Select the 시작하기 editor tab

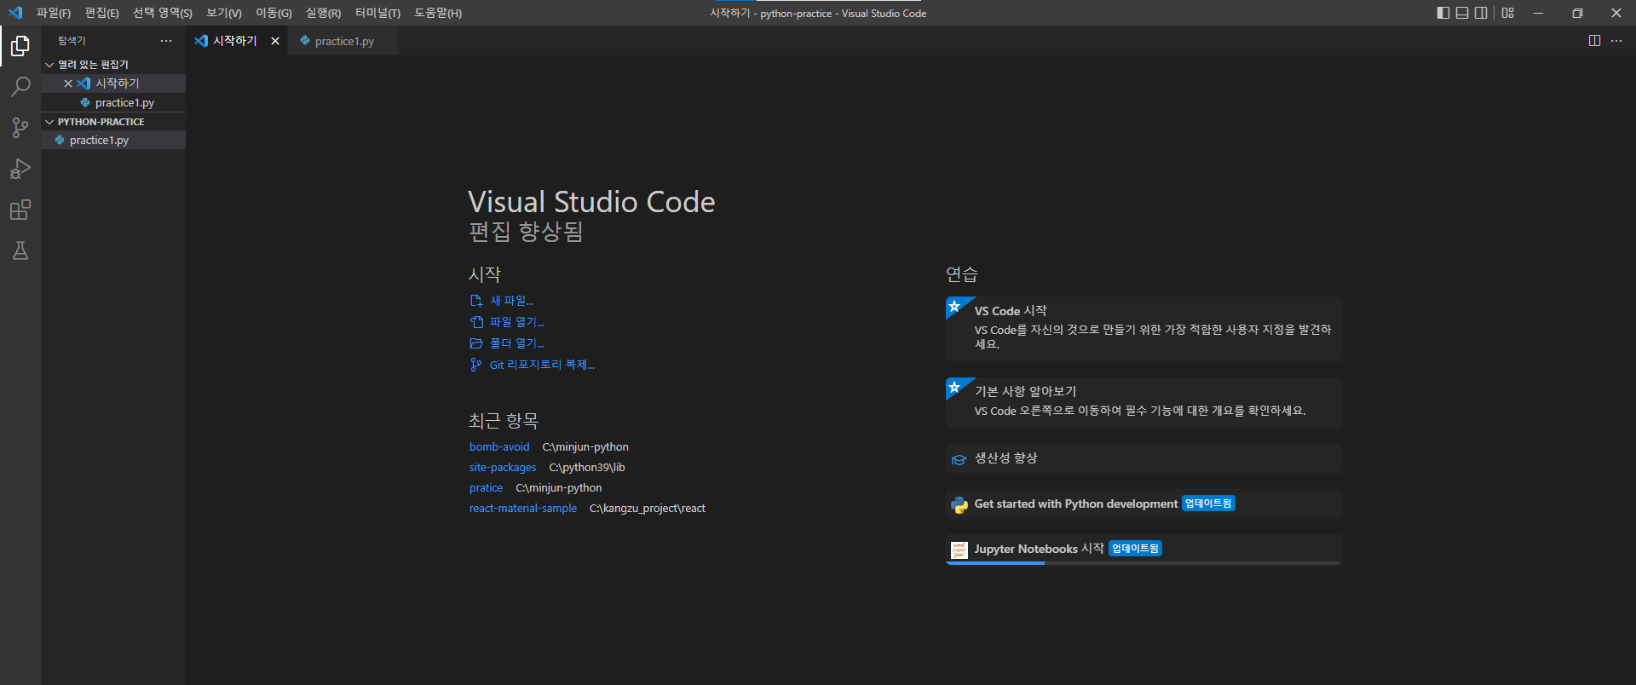click(237, 41)
